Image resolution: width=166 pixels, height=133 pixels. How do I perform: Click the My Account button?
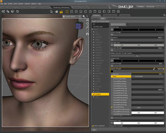point(151,6)
